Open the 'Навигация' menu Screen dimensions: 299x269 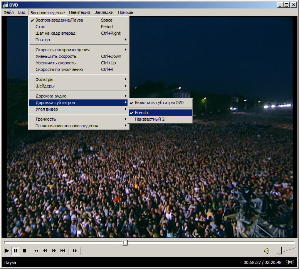point(79,12)
